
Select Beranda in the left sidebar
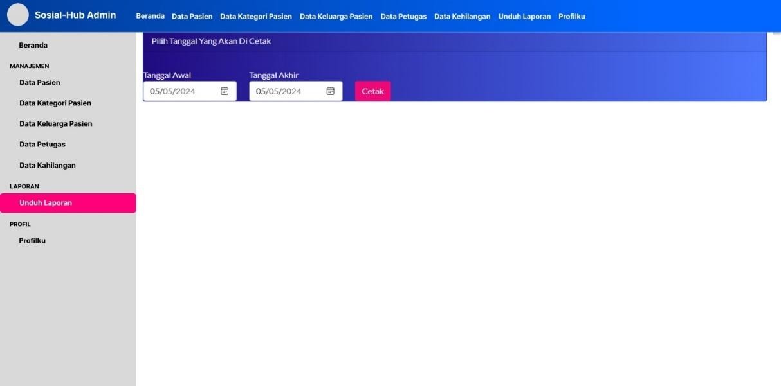pyautogui.click(x=33, y=46)
